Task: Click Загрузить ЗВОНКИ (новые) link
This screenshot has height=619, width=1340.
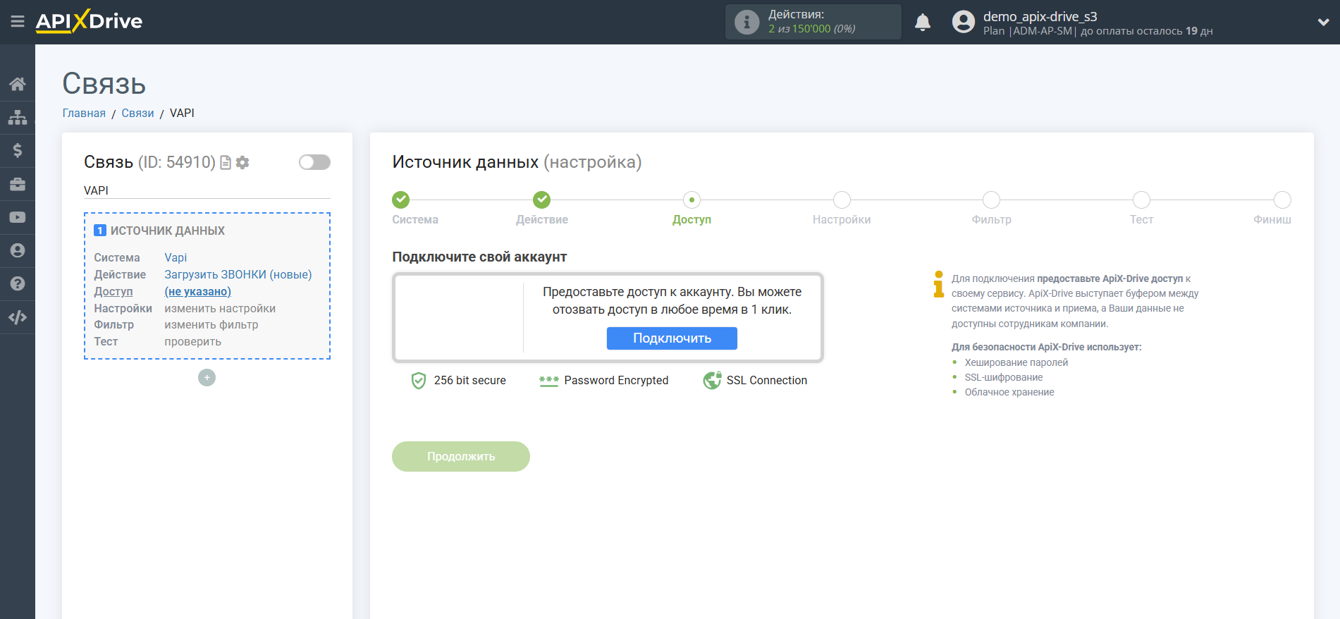Action: click(238, 274)
